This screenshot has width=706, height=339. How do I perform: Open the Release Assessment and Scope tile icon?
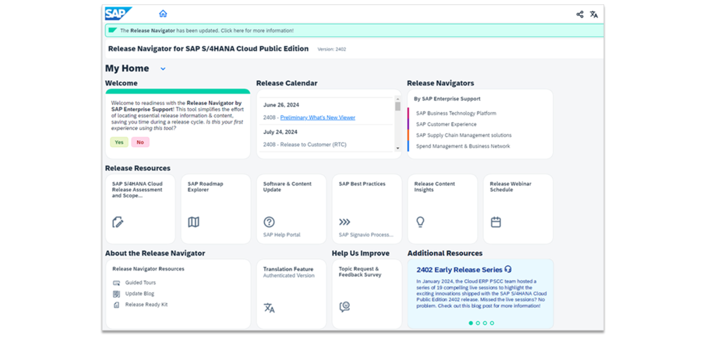pos(118,222)
